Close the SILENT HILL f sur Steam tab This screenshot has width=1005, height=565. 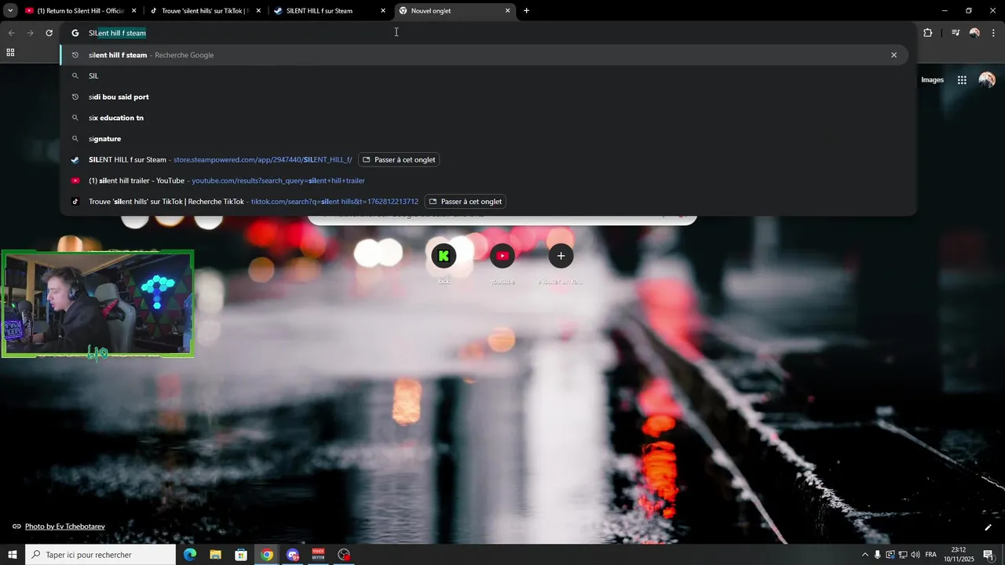[x=383, y=11]
